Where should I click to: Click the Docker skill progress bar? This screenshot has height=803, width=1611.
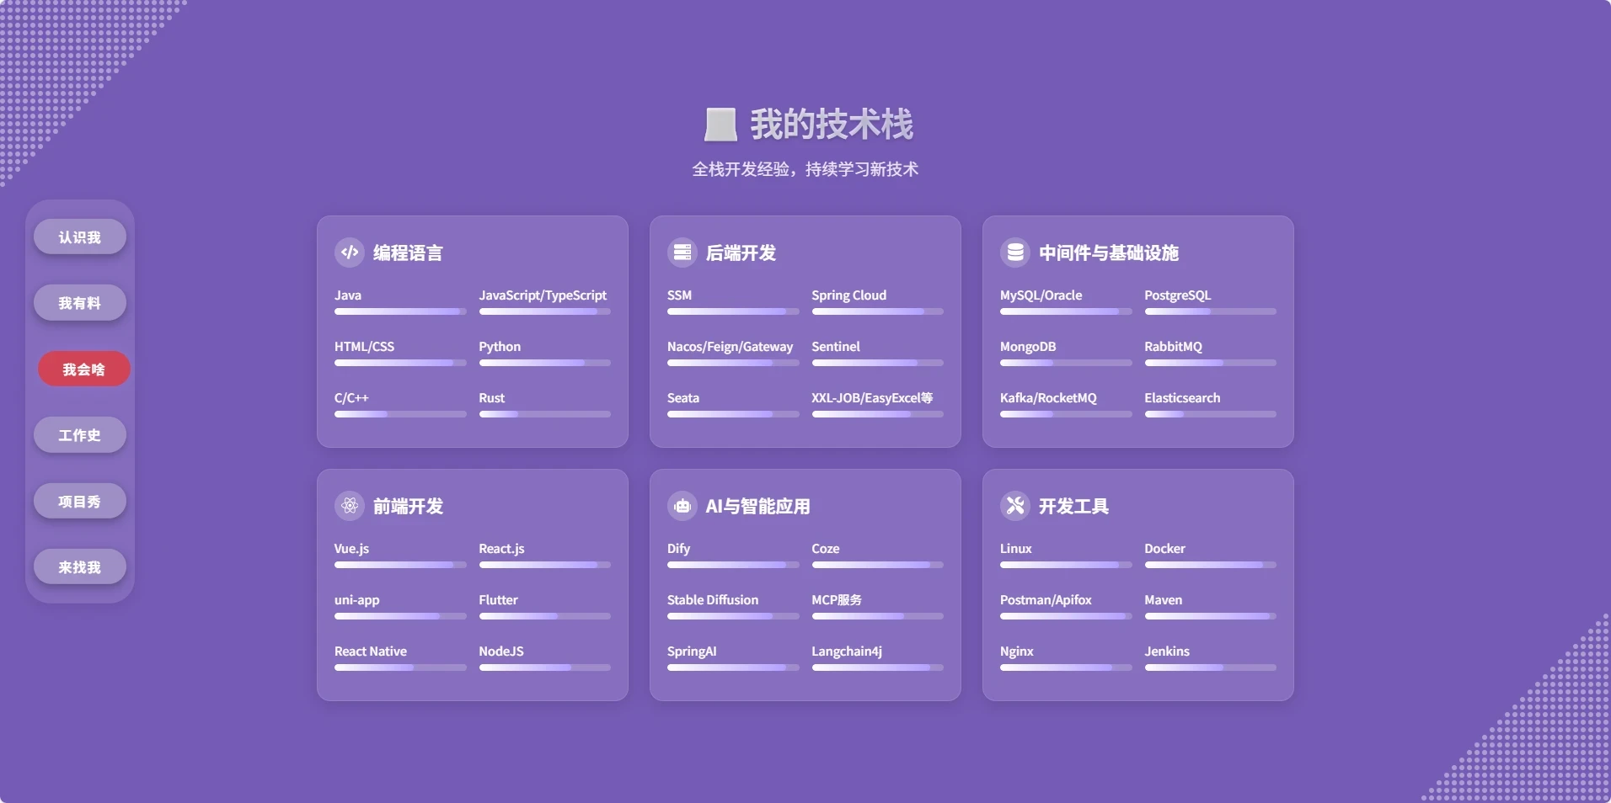pyautogui.click(x=1211, y=565)
